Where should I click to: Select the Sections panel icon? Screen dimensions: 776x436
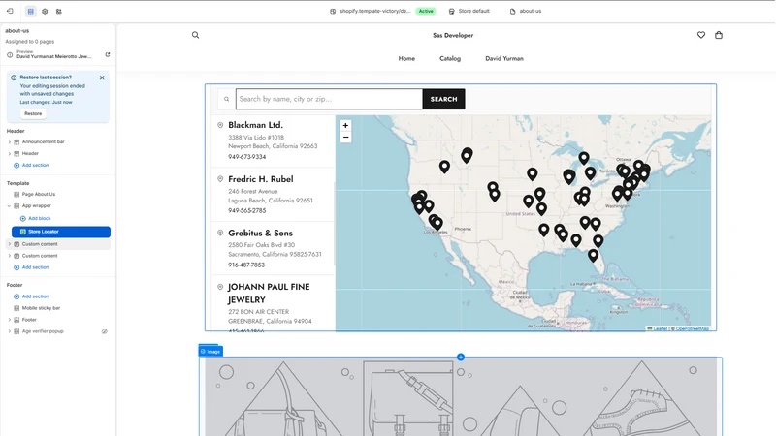pos(31,11)
